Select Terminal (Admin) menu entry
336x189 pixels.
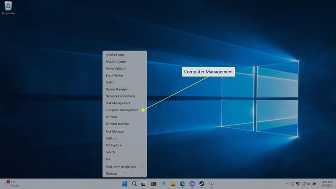117,124
